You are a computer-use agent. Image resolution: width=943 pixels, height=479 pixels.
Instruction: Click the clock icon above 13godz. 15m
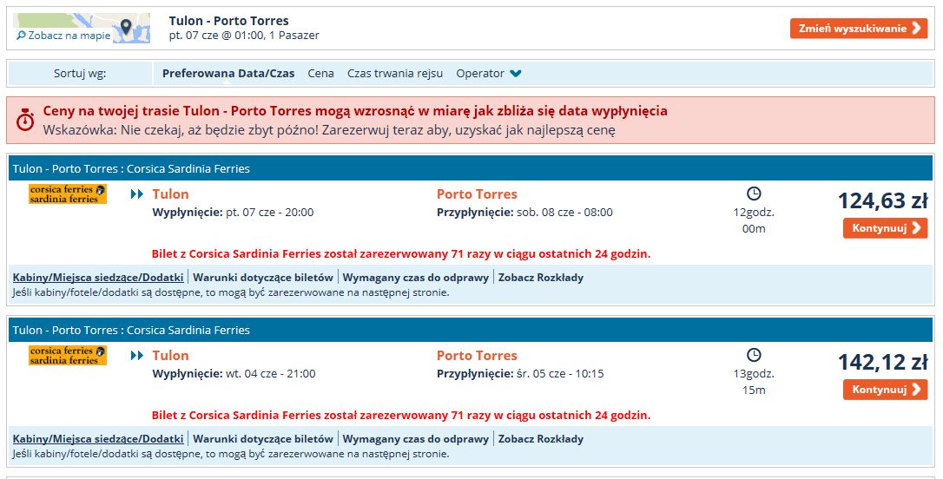(x=754, y=355)
